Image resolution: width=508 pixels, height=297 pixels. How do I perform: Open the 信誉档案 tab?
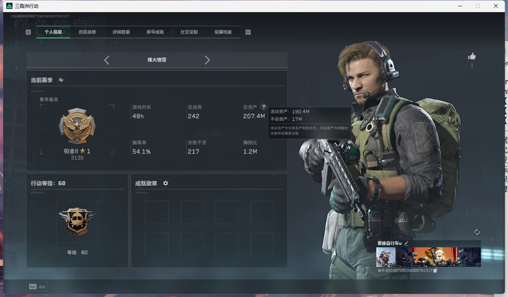pyautogui.click(x=223, y=32)
